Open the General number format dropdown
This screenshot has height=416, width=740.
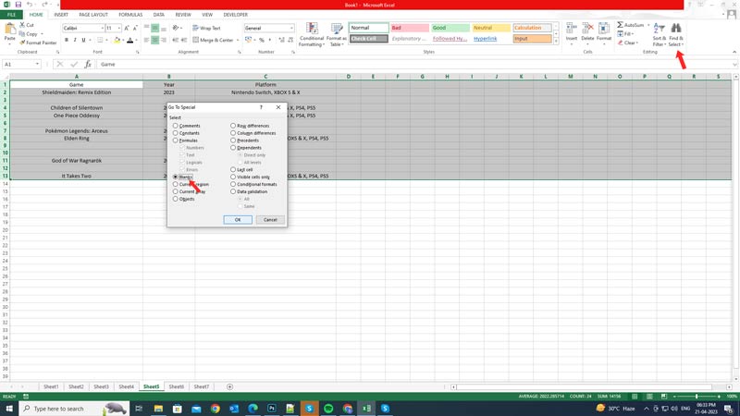pyautogui.click(x=291, y=29)
